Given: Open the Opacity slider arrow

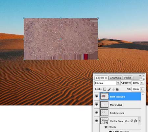Looking at the screenshot, I should click(142, 83).
